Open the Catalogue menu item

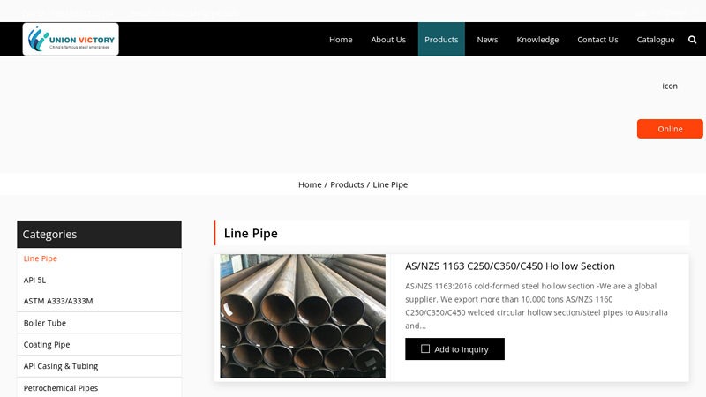[x=656, y=40]
